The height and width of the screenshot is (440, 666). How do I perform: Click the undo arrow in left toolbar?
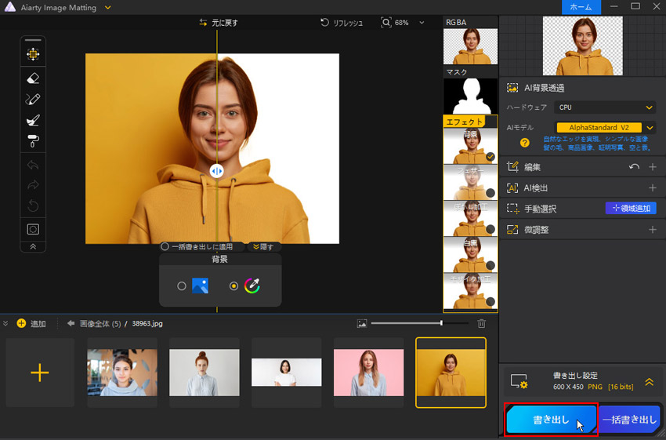click(x=33, y=165)
